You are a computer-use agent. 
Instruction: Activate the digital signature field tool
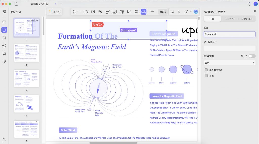tap(144, 12)
